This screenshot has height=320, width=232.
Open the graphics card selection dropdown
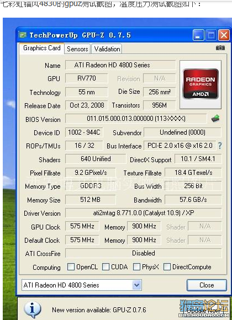coord(137,285)
